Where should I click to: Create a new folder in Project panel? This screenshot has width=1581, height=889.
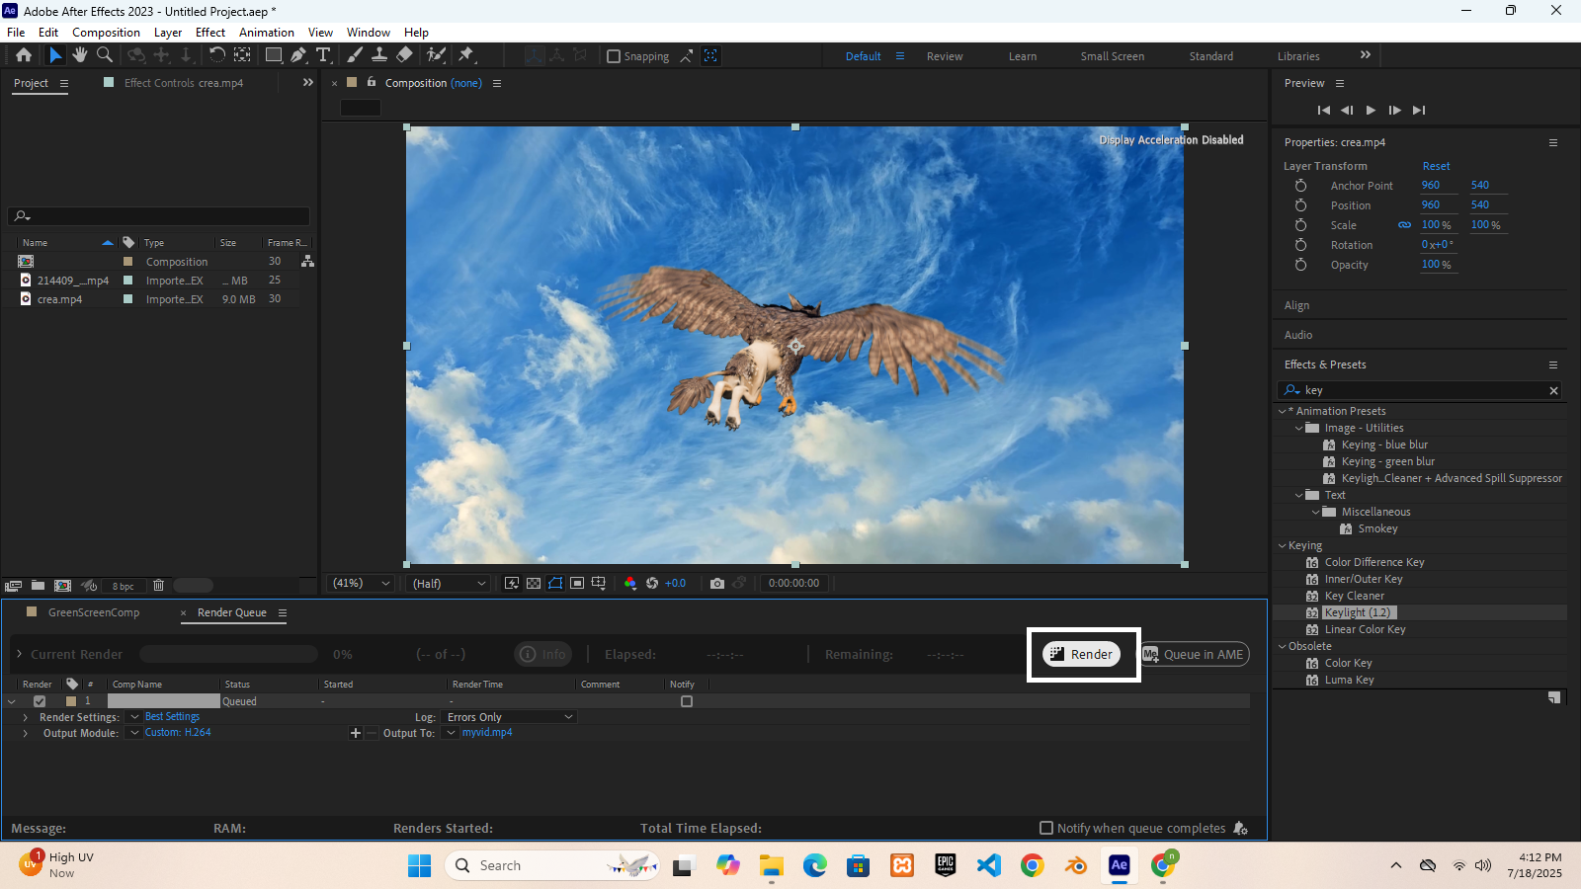[x=38, y=586]
